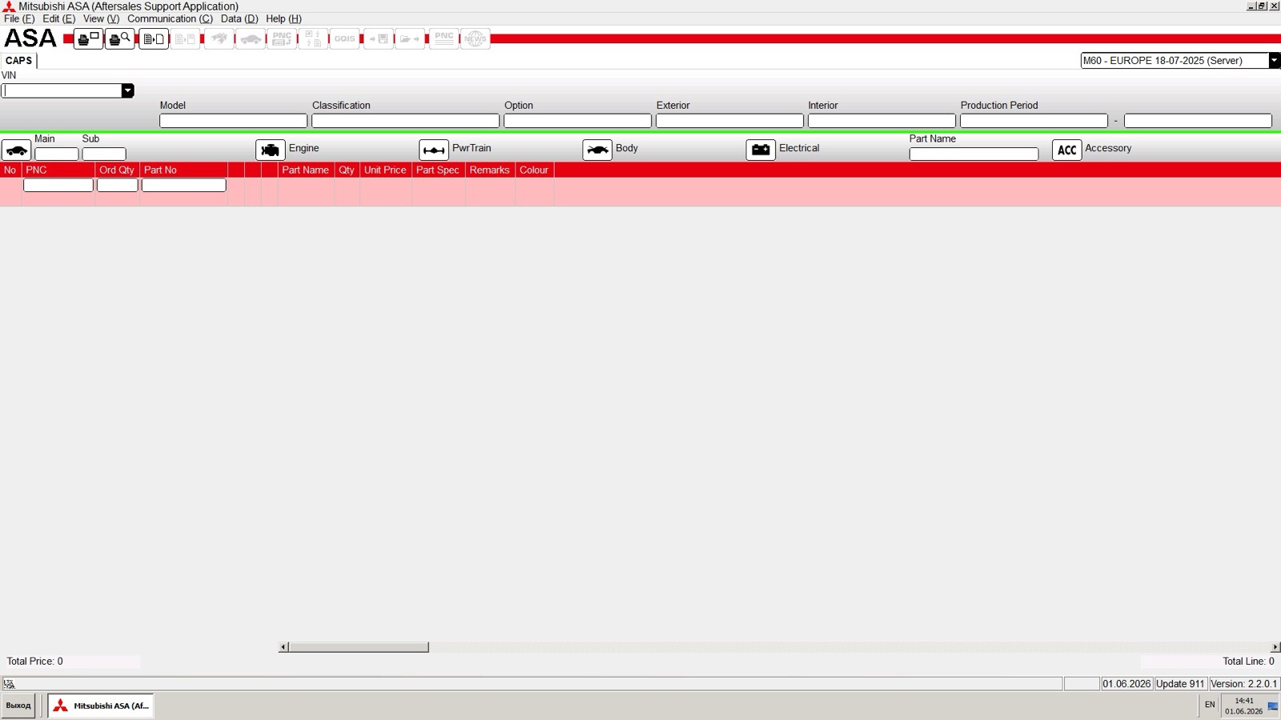Open the Communication menu
1281x720 pixels.
(x=170, y=18)
